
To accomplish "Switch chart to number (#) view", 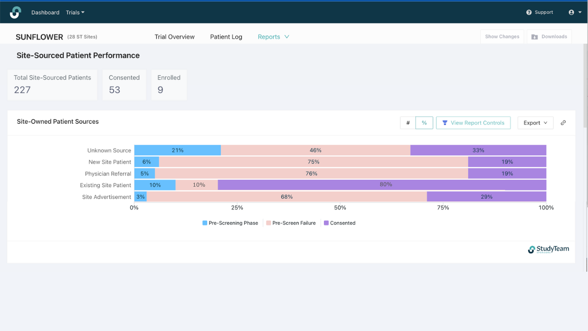I will click(x=408, y=123).
